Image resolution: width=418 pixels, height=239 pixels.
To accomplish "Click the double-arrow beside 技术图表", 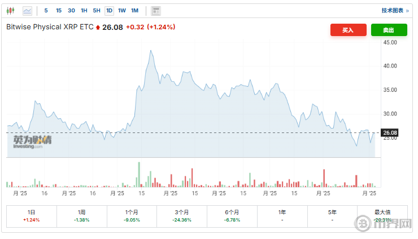I will point(407,11).
